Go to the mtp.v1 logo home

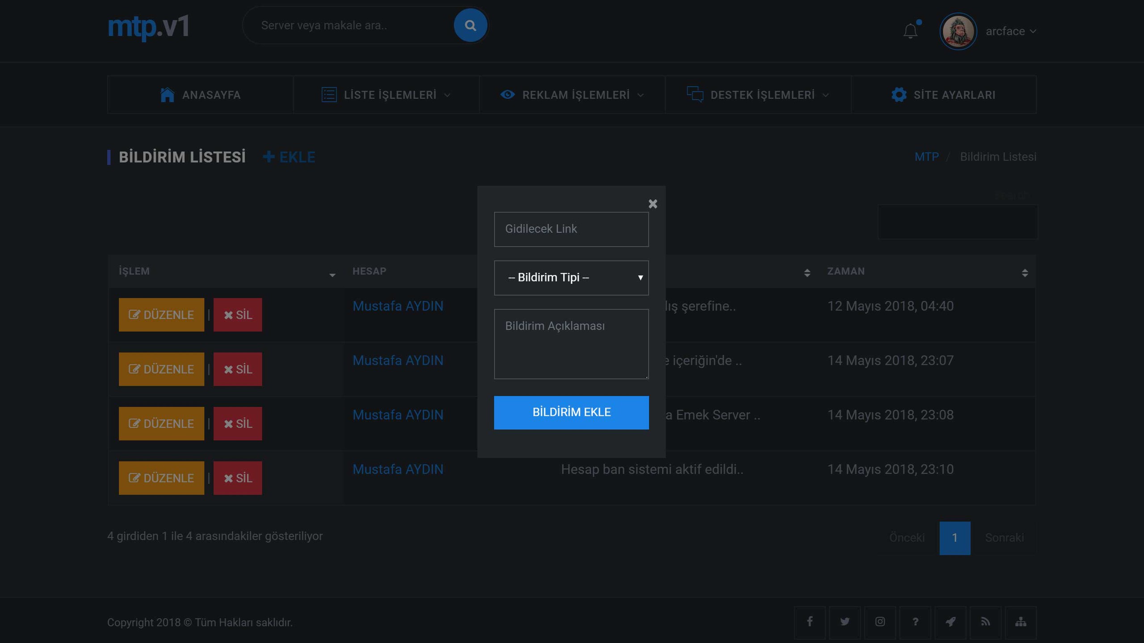[x=148, y=27]
